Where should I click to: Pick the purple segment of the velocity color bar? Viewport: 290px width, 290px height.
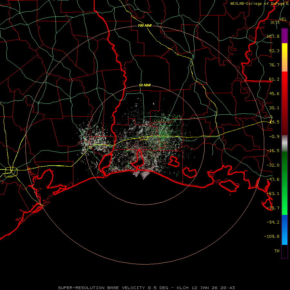coord(285,36)
